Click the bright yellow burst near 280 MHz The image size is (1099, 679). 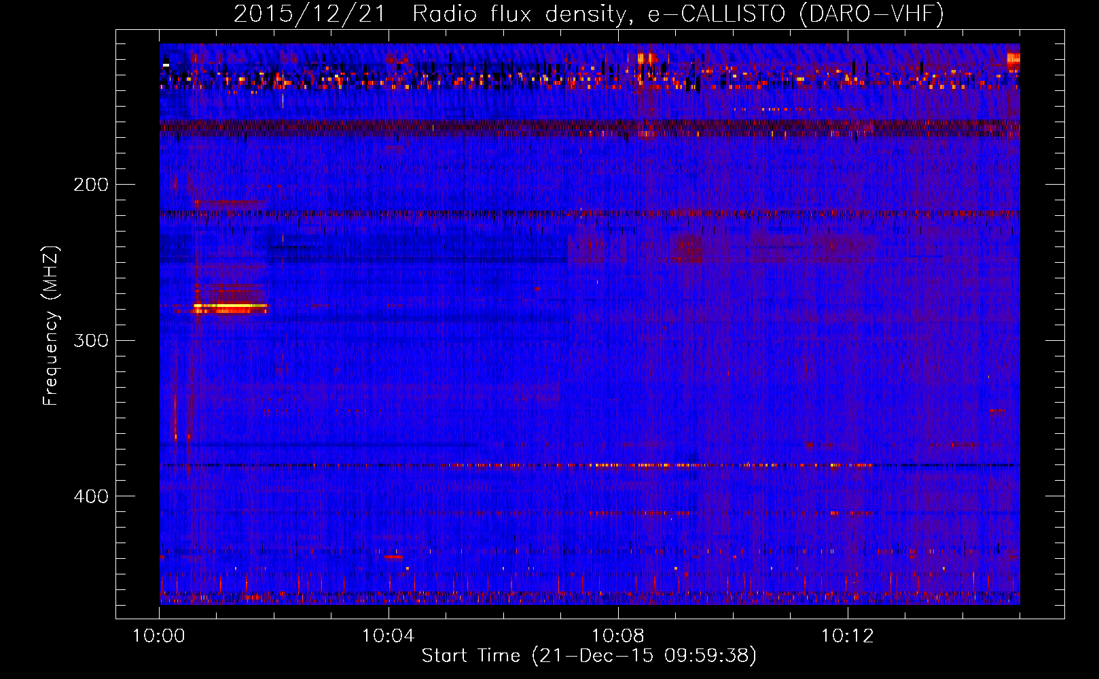tap(230, 308)
